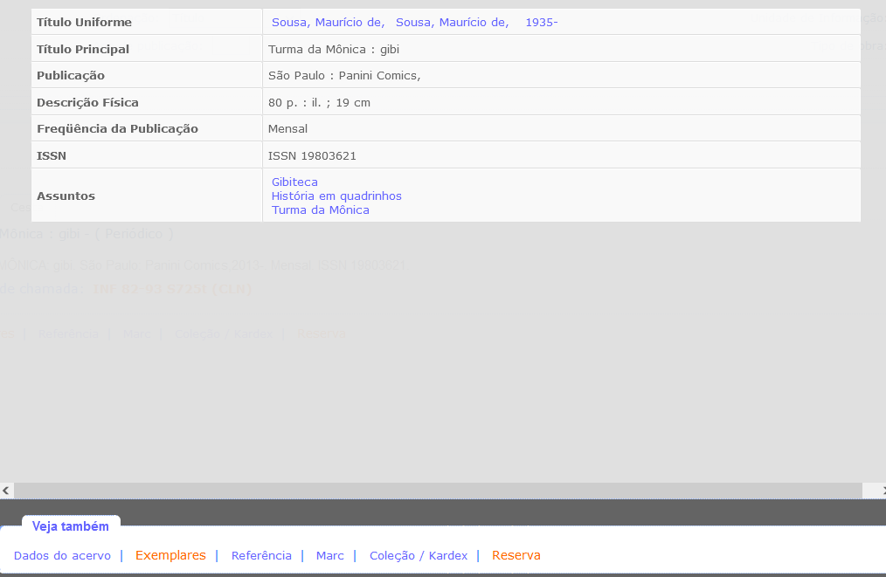886x577 pixels.
Task: Open the first Sousa, Maurício de link
Action: [328, 22]
